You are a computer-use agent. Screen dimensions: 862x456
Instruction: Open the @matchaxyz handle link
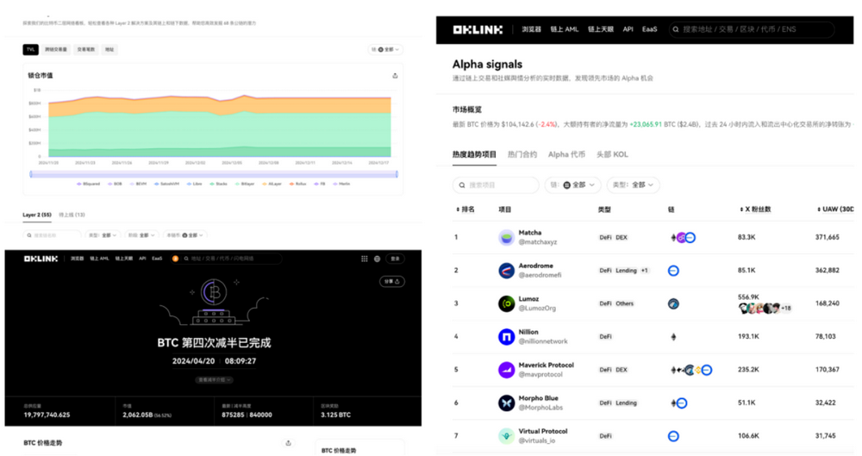[x=538, y=242]
